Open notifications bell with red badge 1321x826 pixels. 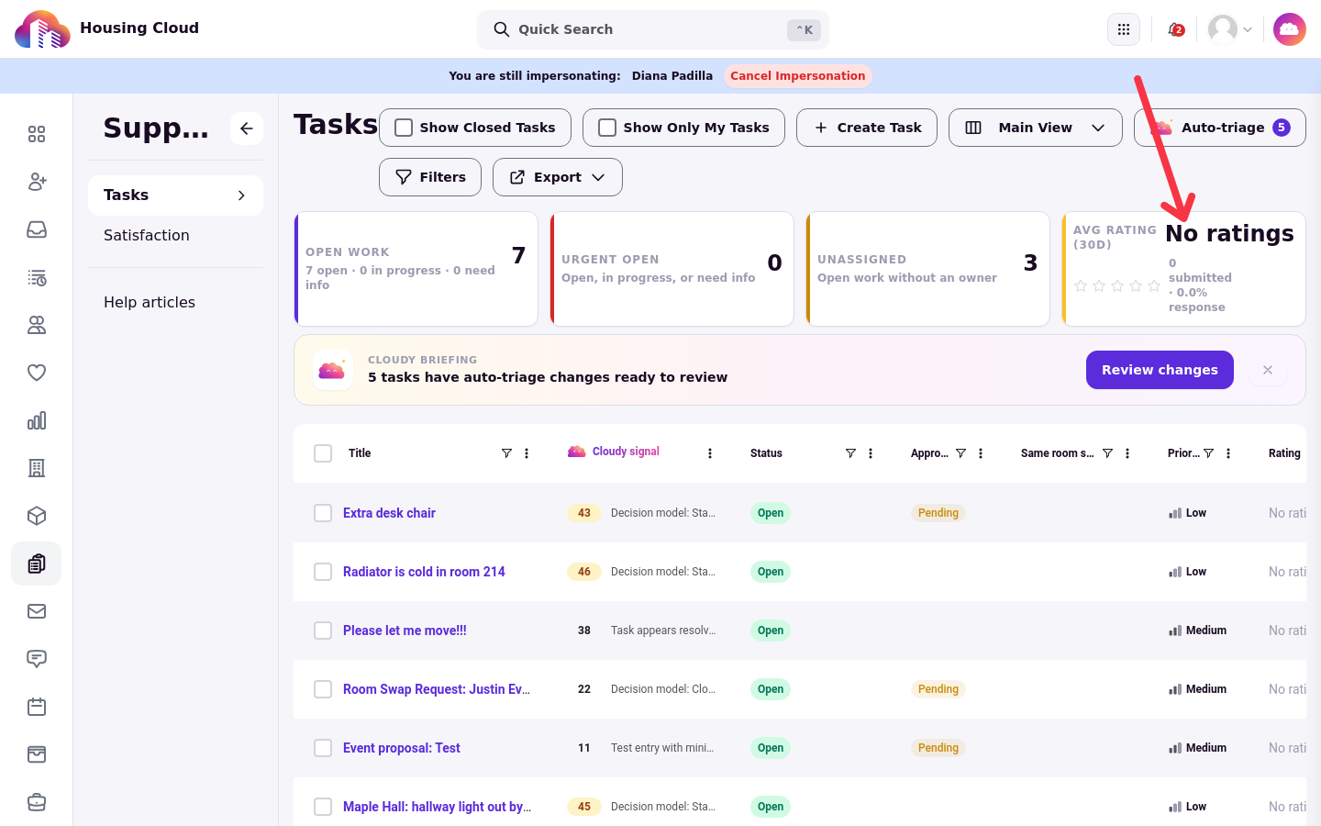click(x=1175, y=29)
